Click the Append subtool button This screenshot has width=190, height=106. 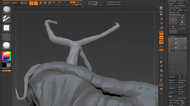[182, 87]
